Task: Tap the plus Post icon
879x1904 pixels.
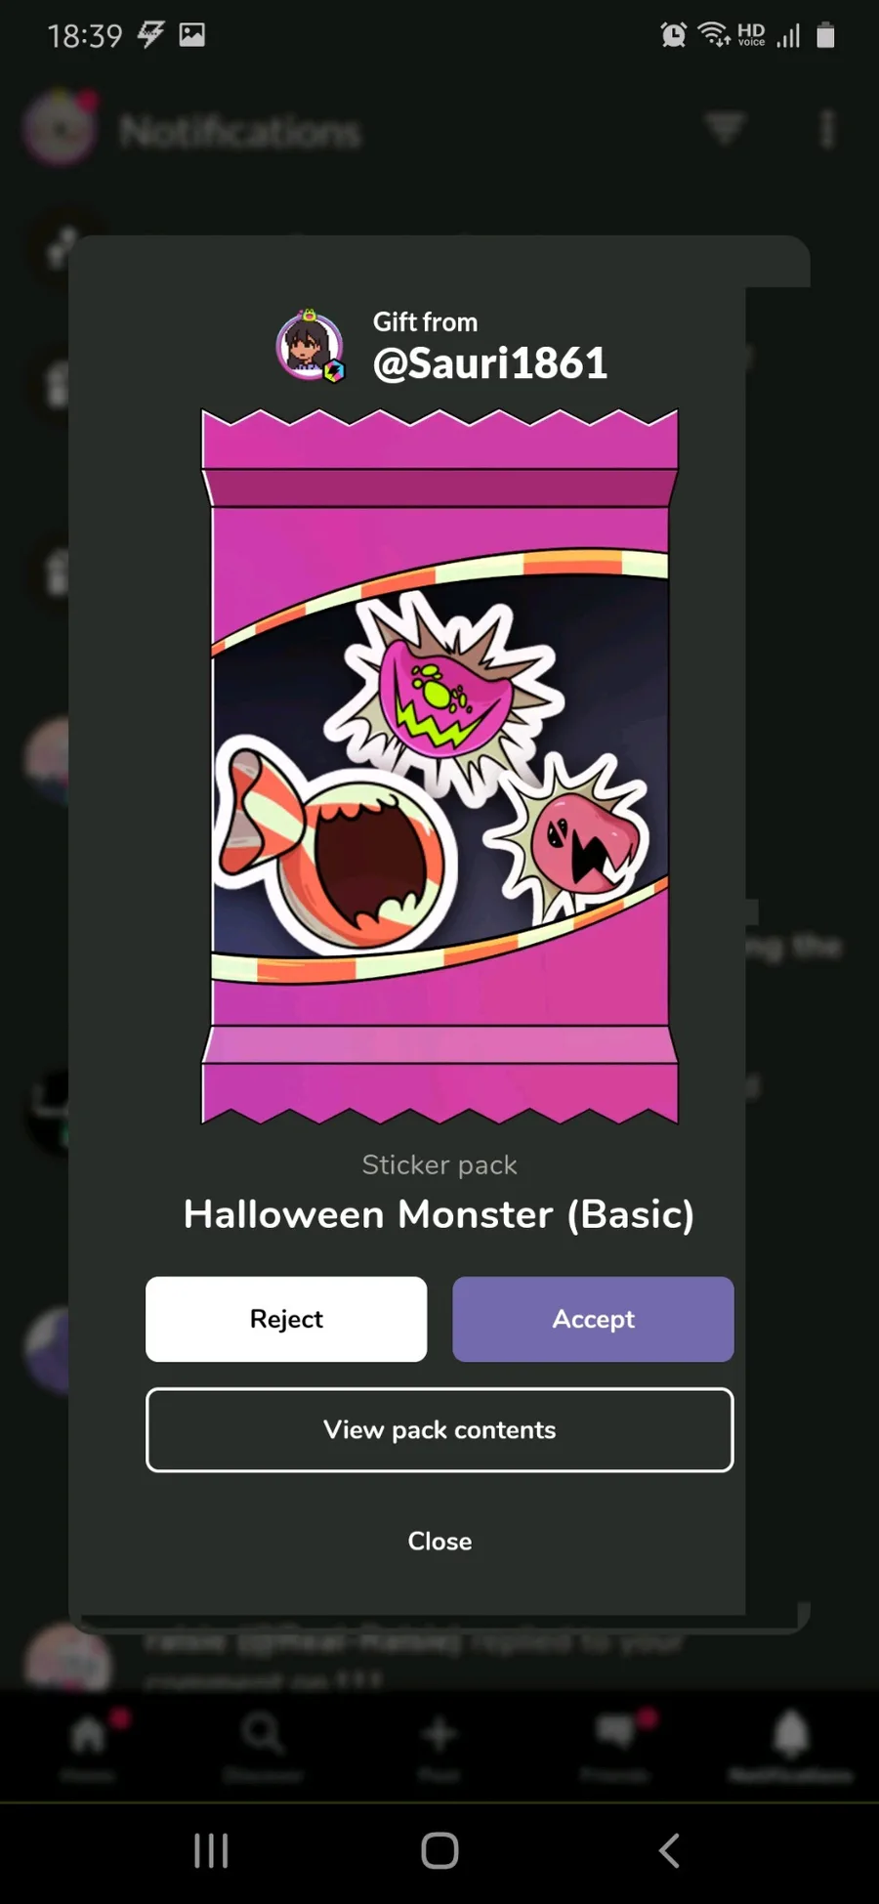Action: [x=439, y=1746]
